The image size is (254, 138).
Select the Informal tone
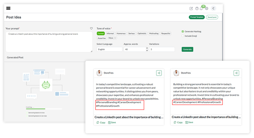pos(110,33)
